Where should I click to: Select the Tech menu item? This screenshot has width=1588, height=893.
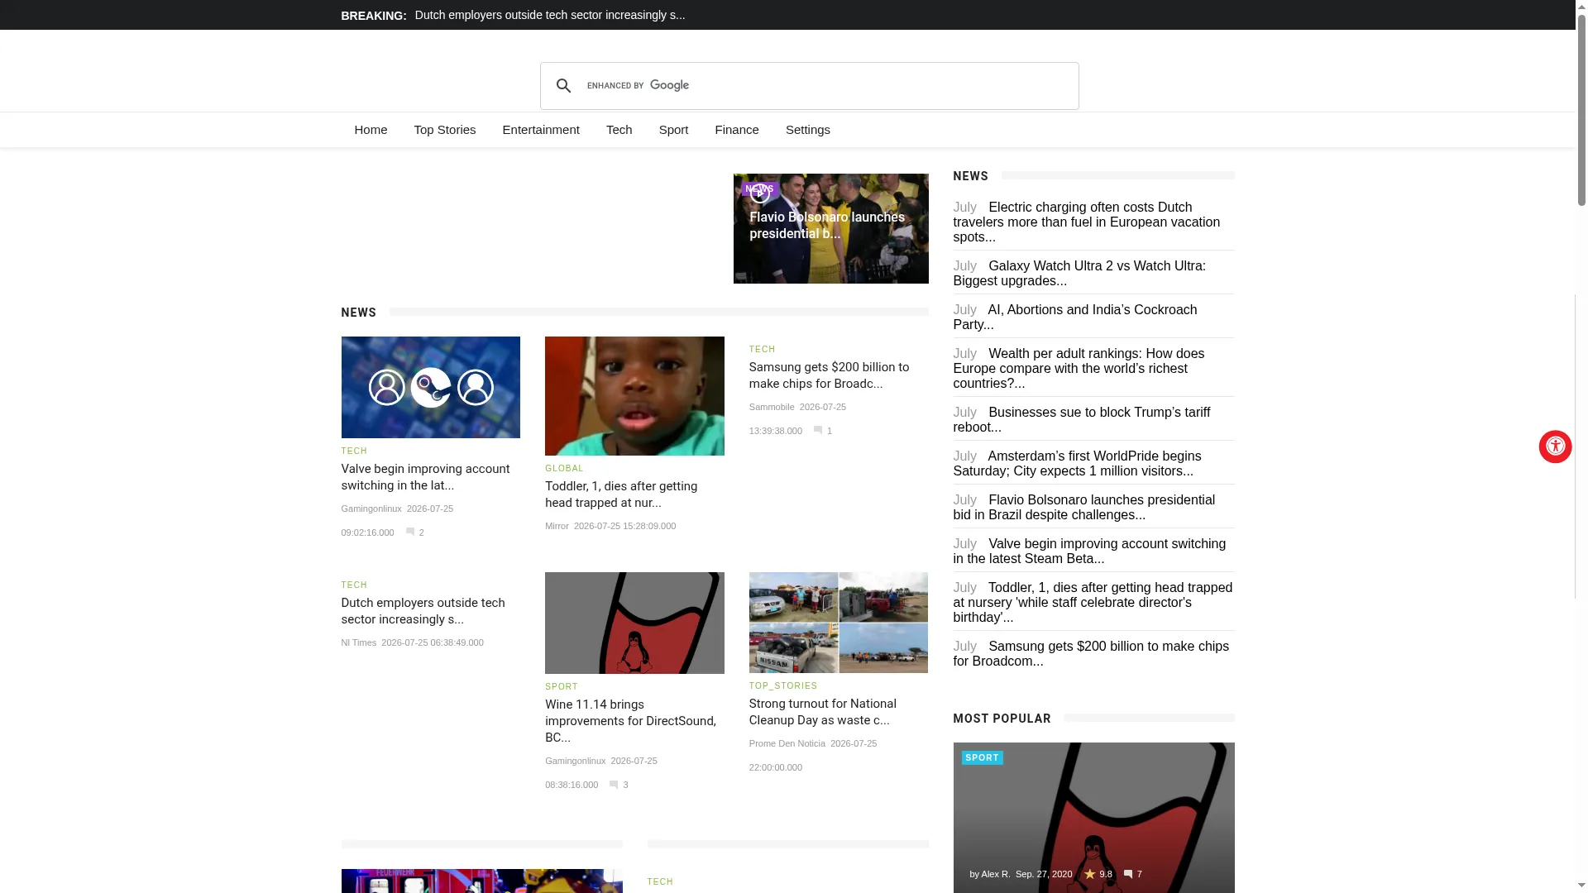coord(619,130)
